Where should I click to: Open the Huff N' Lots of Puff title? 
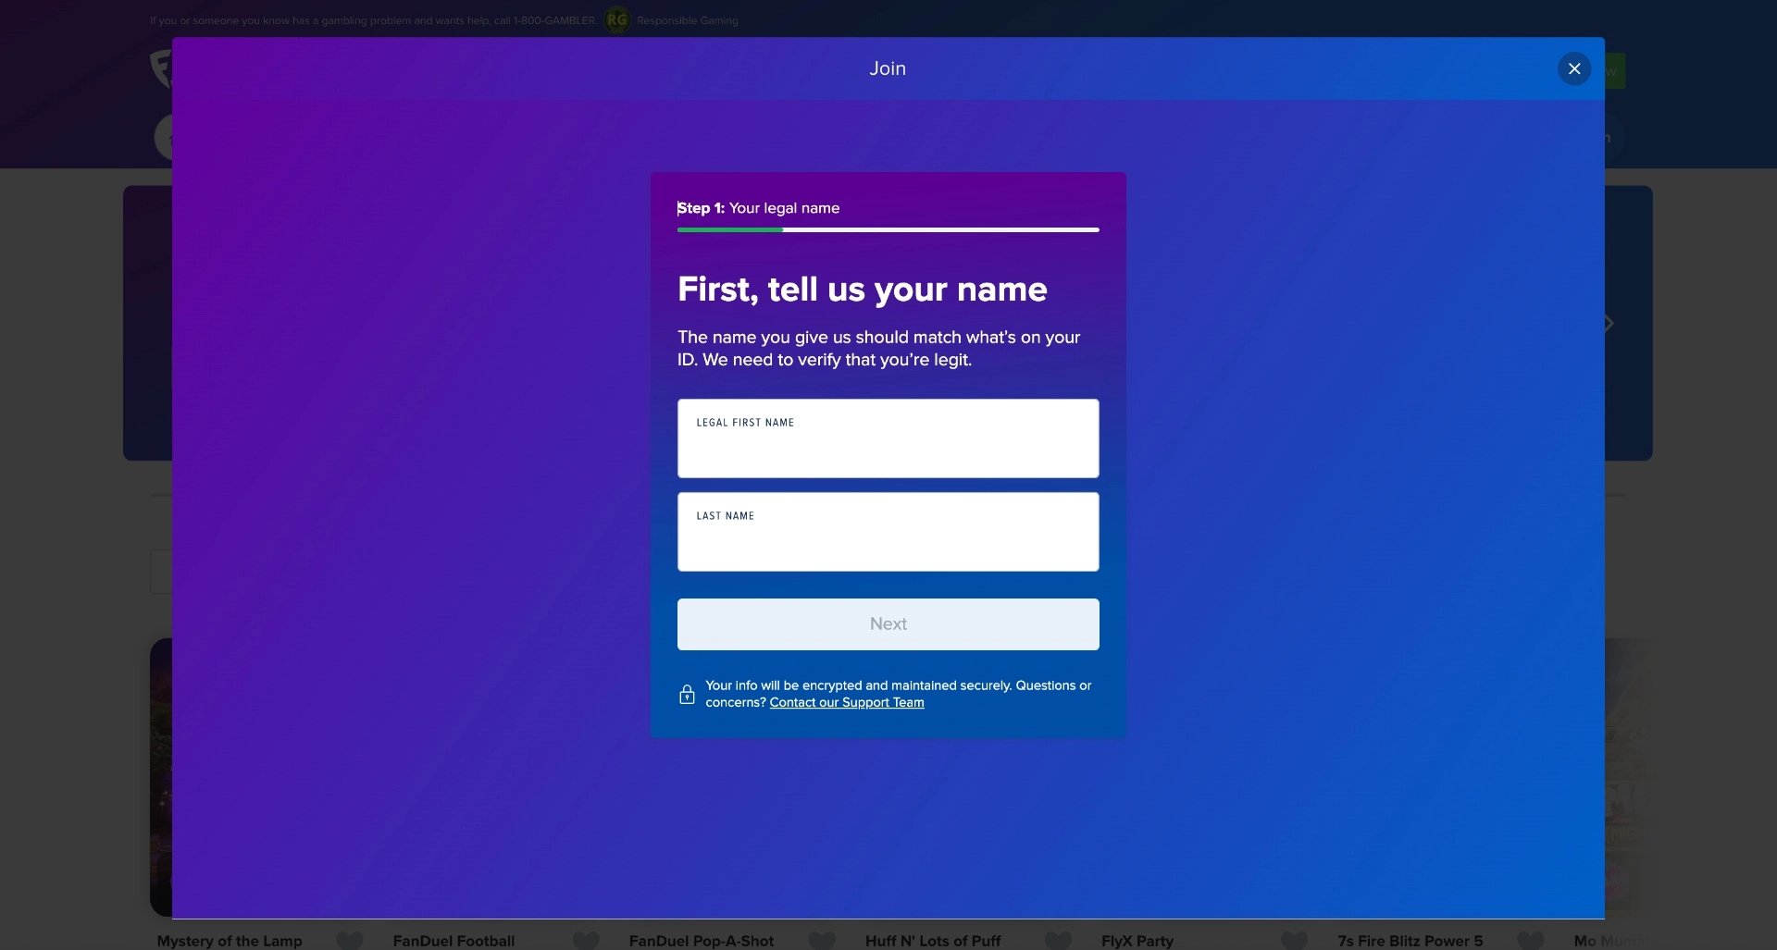(x=932, y=941)
